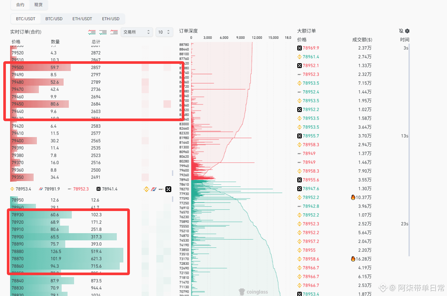Toggle the muted notification bell icon
447x296 pixels.
401,31
